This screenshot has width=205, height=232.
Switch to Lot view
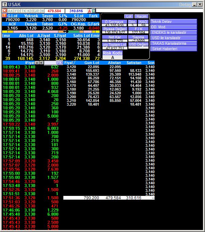click(x=129, y=16)
